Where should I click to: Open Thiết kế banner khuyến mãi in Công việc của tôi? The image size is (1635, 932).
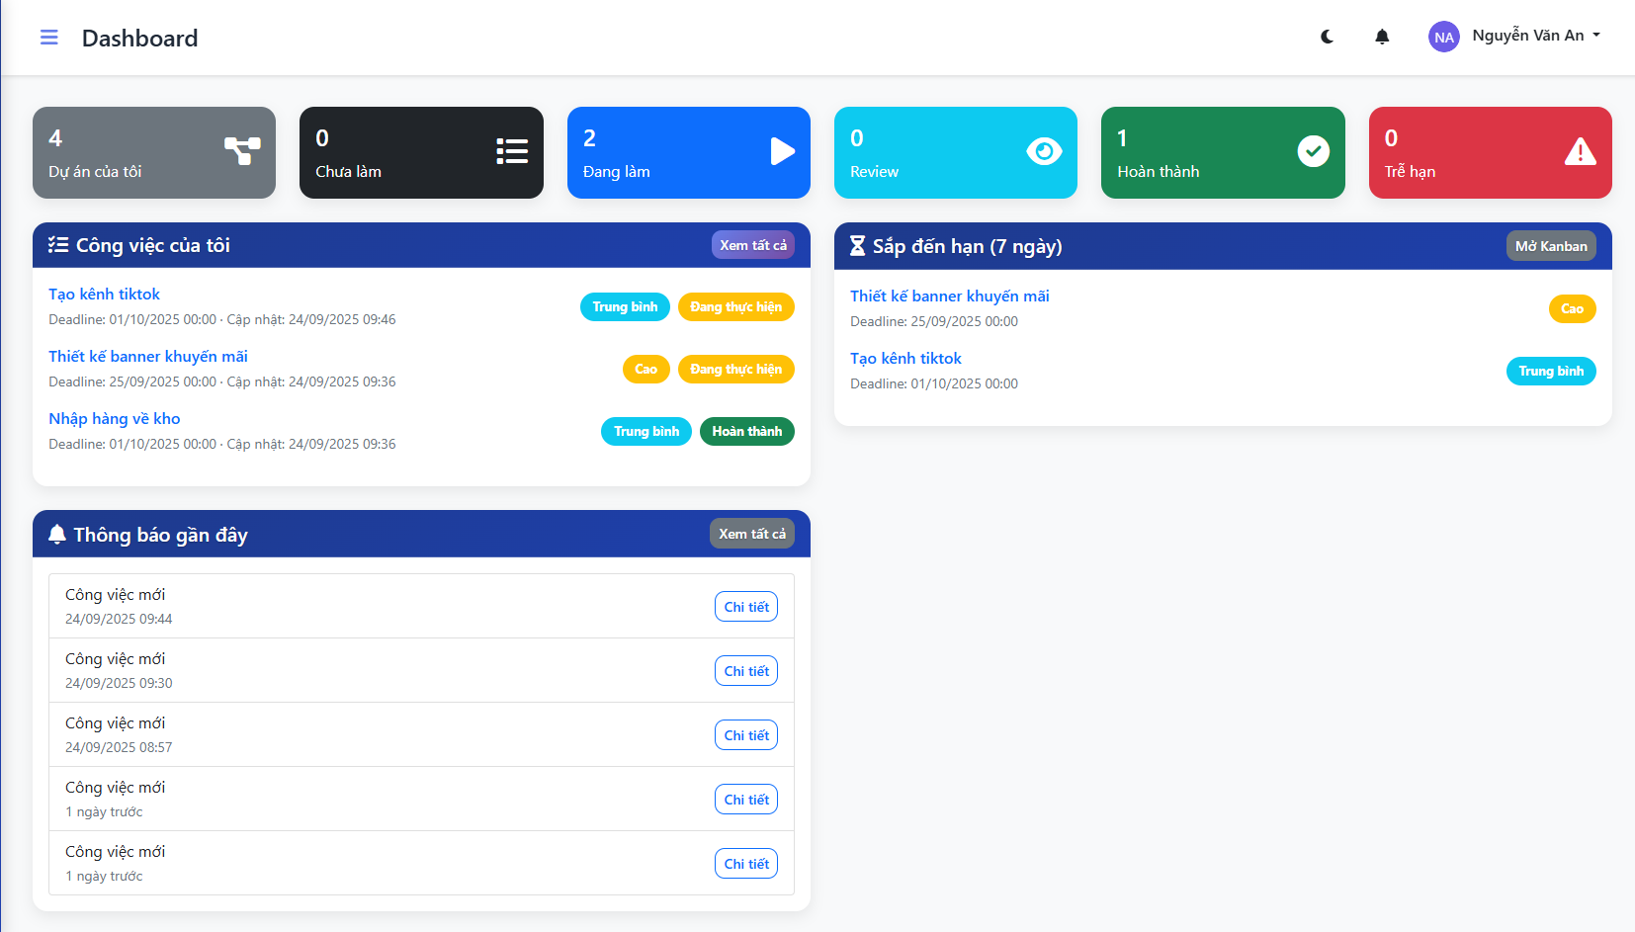148,356
